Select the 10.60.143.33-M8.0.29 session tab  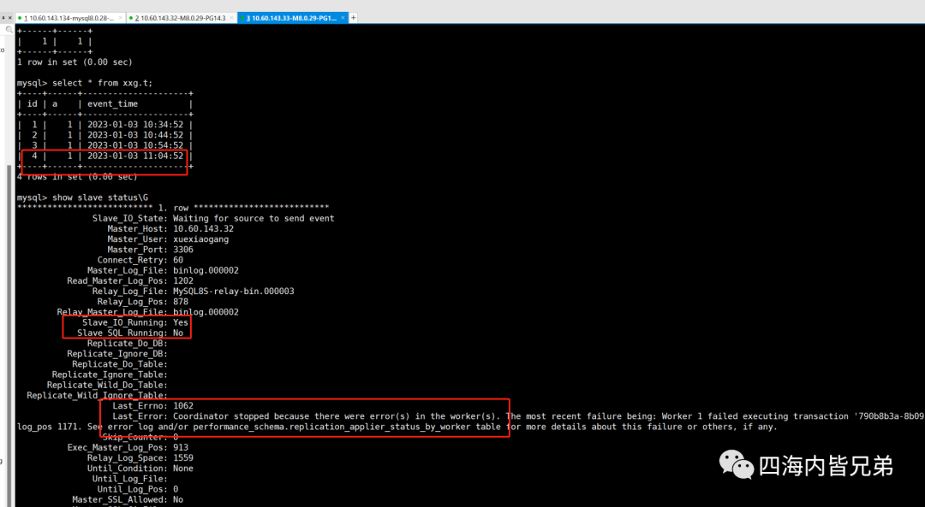pyautogui.click(x=293, y=18)
